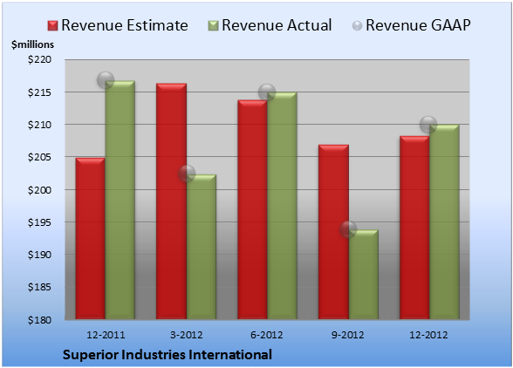Click the red Revenue Estimate legend swatch
Screen dimensions: 513x368
(x=52, y=26)
